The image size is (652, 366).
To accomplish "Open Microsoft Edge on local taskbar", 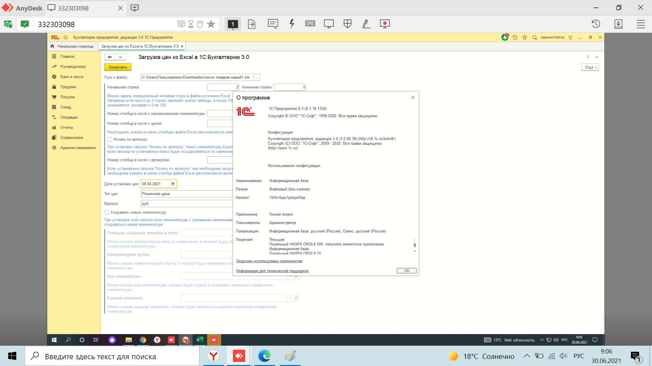I will click(264, 356).
